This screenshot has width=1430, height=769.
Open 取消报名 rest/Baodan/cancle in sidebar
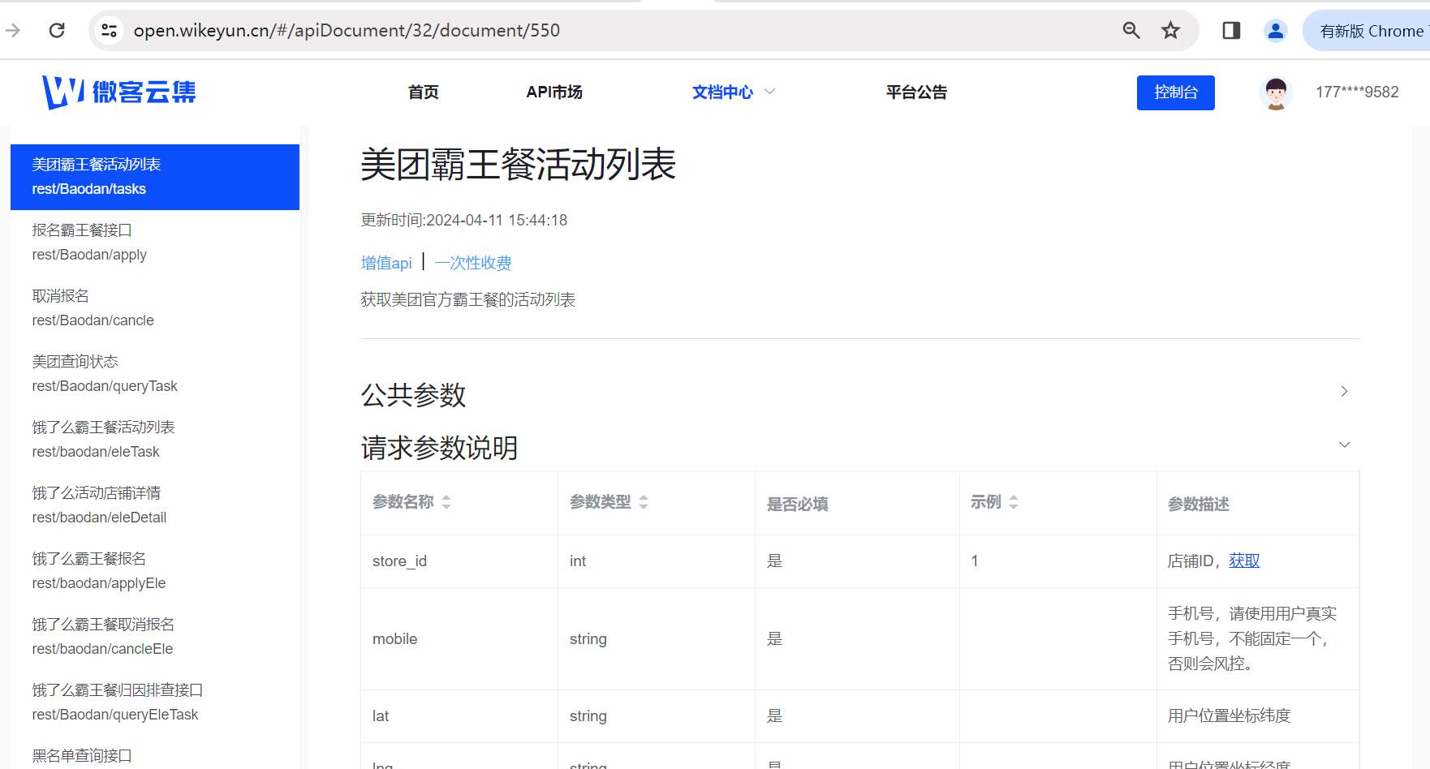pos(155,308)
